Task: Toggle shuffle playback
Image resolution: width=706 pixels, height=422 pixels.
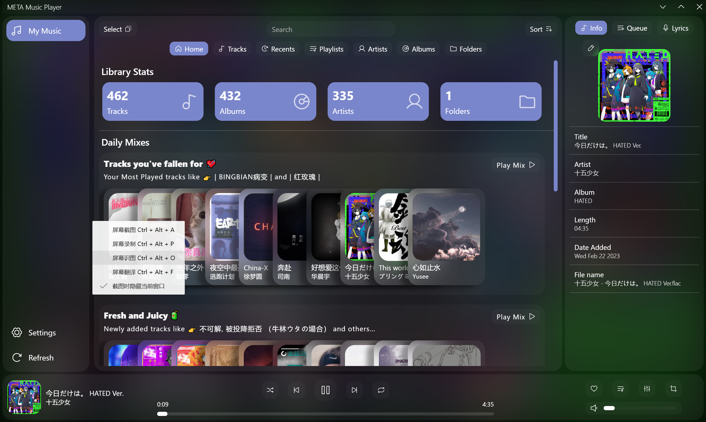Action: 270,390
